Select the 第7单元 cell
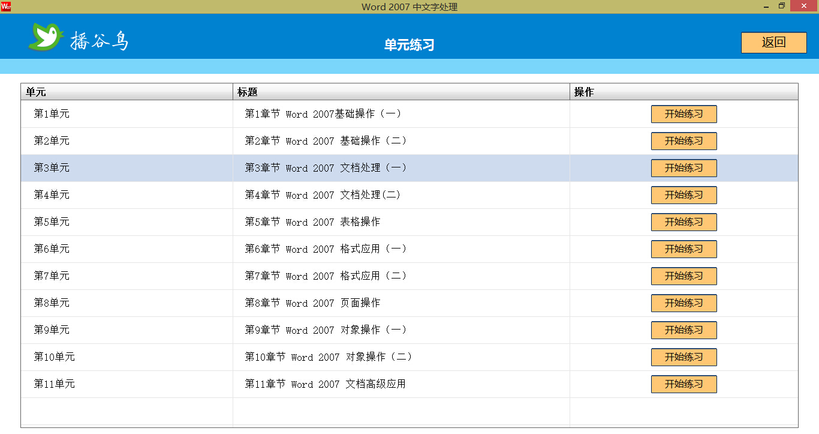 (x=127, y=276)
